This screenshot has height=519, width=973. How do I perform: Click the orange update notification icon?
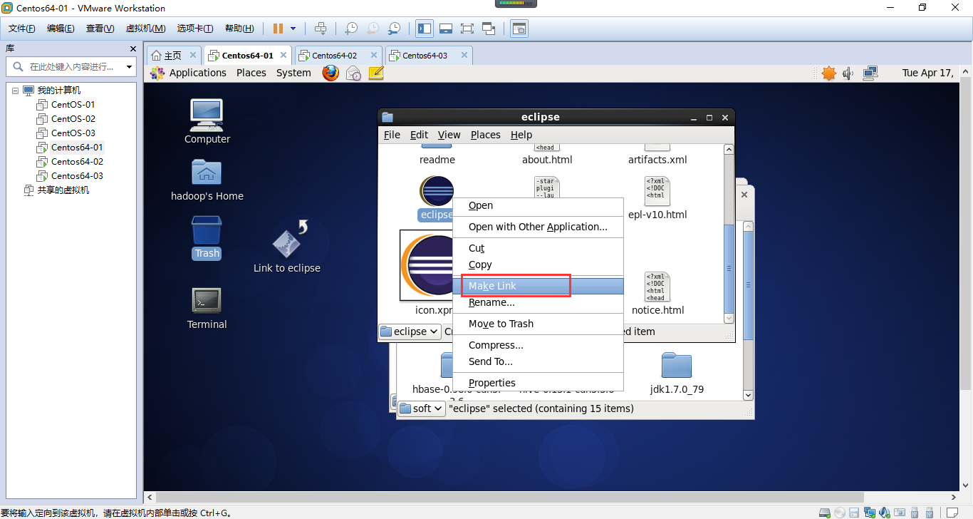click(828, 73)
